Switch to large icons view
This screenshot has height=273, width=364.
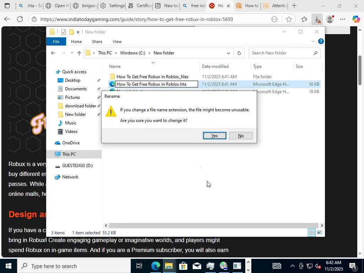[320, 232]
